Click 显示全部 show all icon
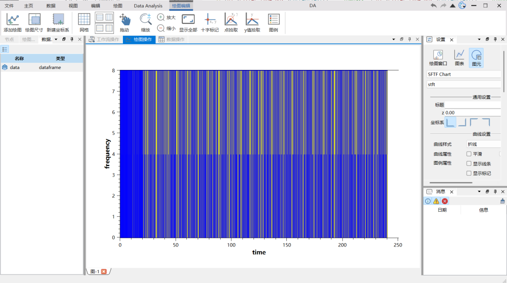Image resolution: width=507 pixels, height=283 pixels. 188,23
